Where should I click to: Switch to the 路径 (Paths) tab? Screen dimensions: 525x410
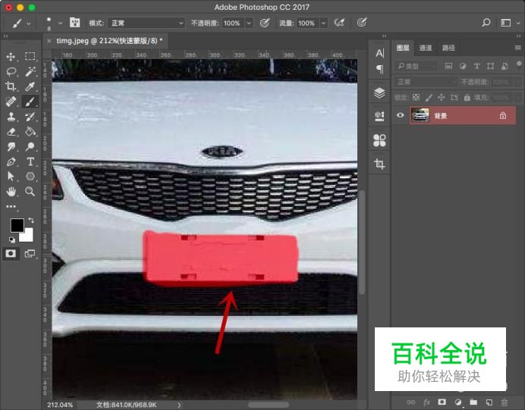click(x=448, y=48)
